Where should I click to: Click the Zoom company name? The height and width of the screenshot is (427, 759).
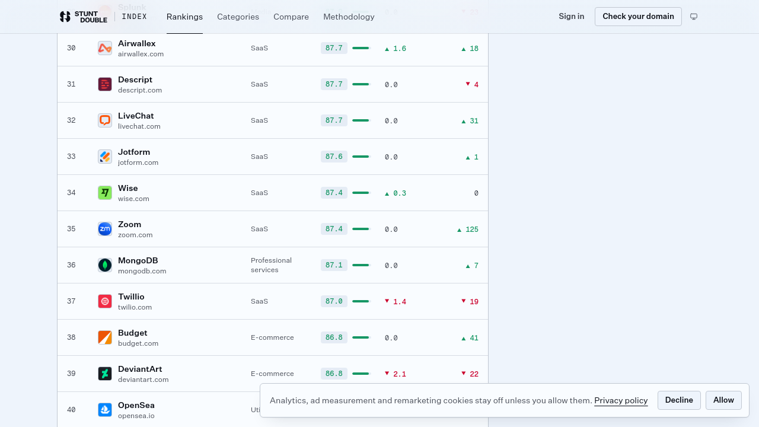[x=130, y=224]
